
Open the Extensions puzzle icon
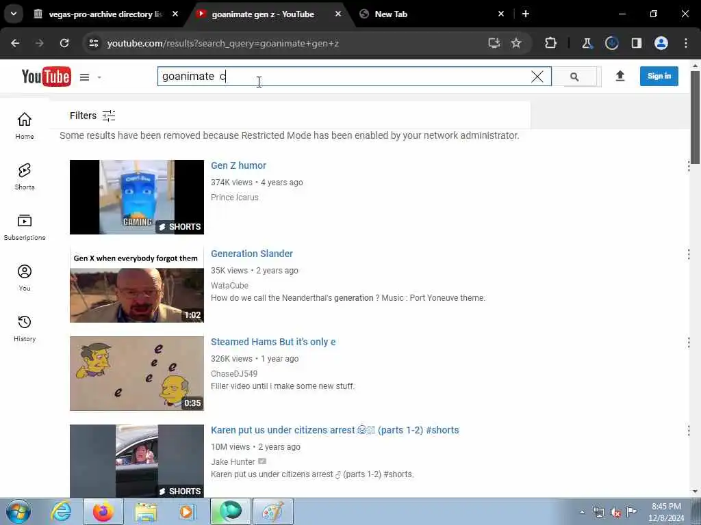click(x=551, y=43)
